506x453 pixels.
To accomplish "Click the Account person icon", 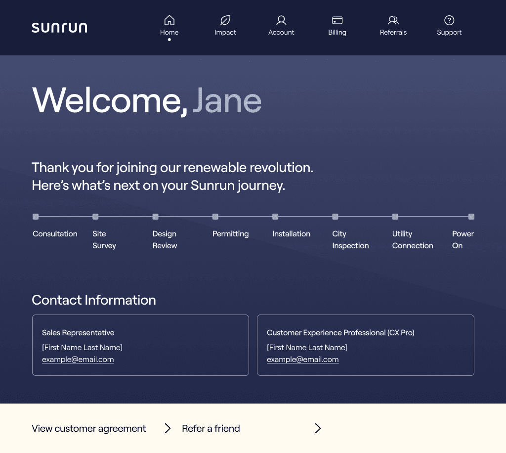I will tap(281, 20).
